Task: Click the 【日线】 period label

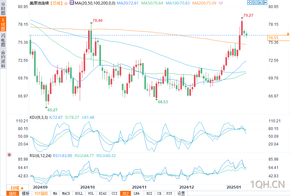Action: 56,3
